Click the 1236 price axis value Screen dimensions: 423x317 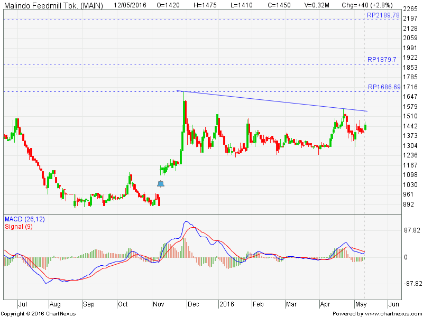coord(410,155)
